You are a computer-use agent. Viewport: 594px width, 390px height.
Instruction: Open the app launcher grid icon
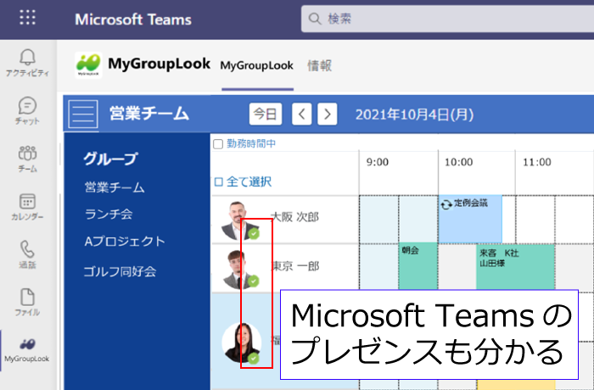(x=27, y=18)
